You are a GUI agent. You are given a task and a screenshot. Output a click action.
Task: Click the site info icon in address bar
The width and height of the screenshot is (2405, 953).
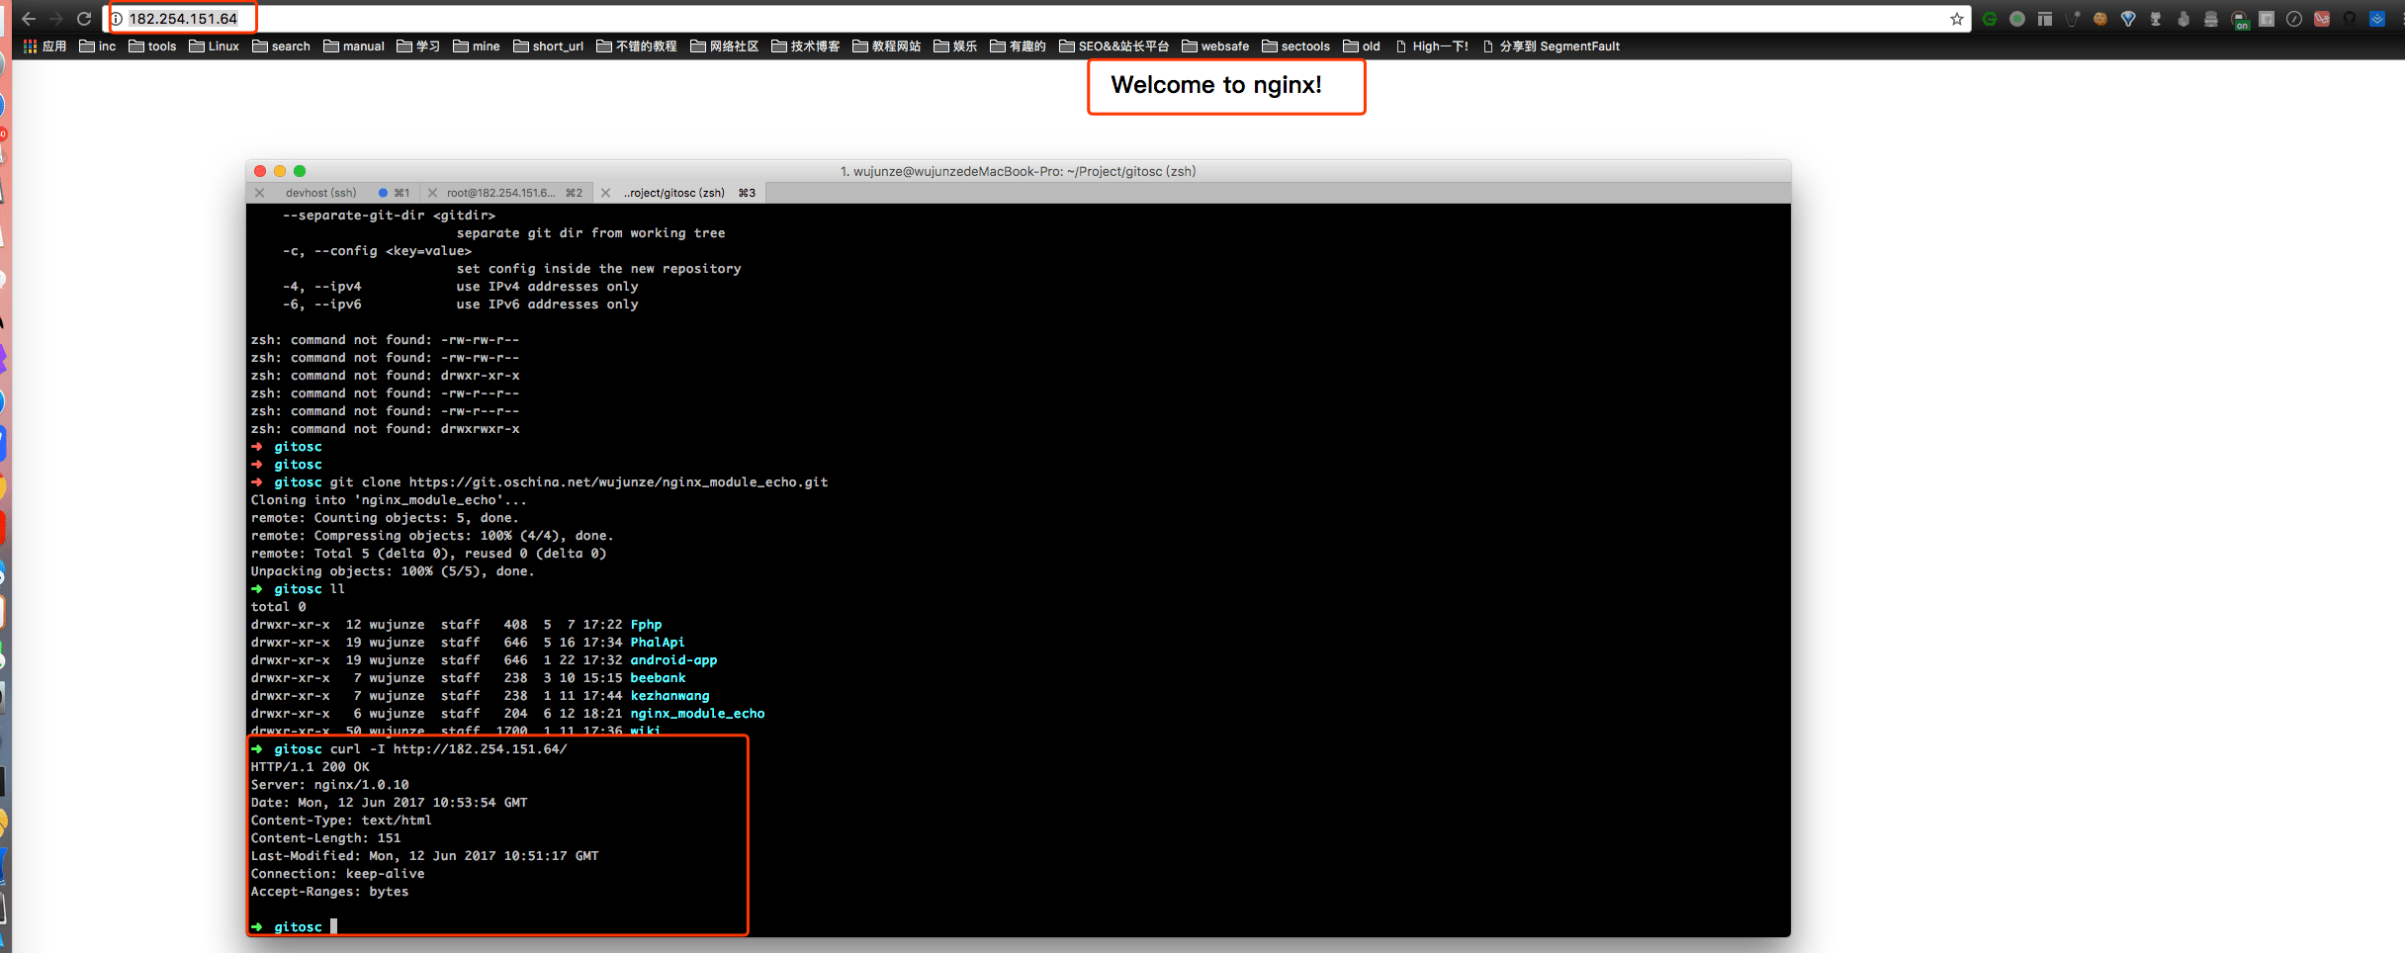point(117,19)
